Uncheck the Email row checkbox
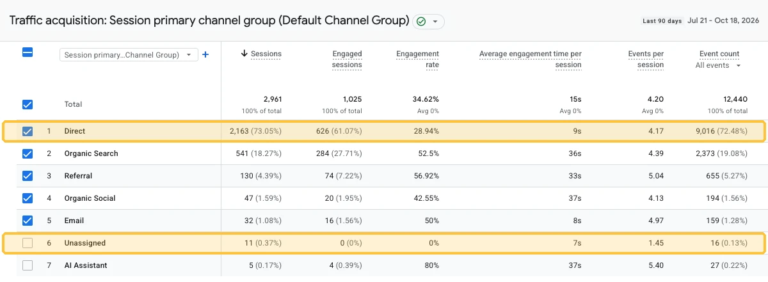This screenshot has width=768, height=282. [28, 221]
